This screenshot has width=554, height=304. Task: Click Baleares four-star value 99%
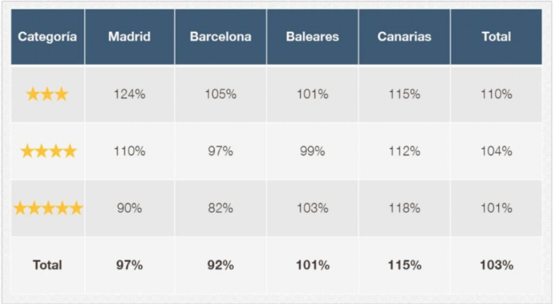click(312, 151)
